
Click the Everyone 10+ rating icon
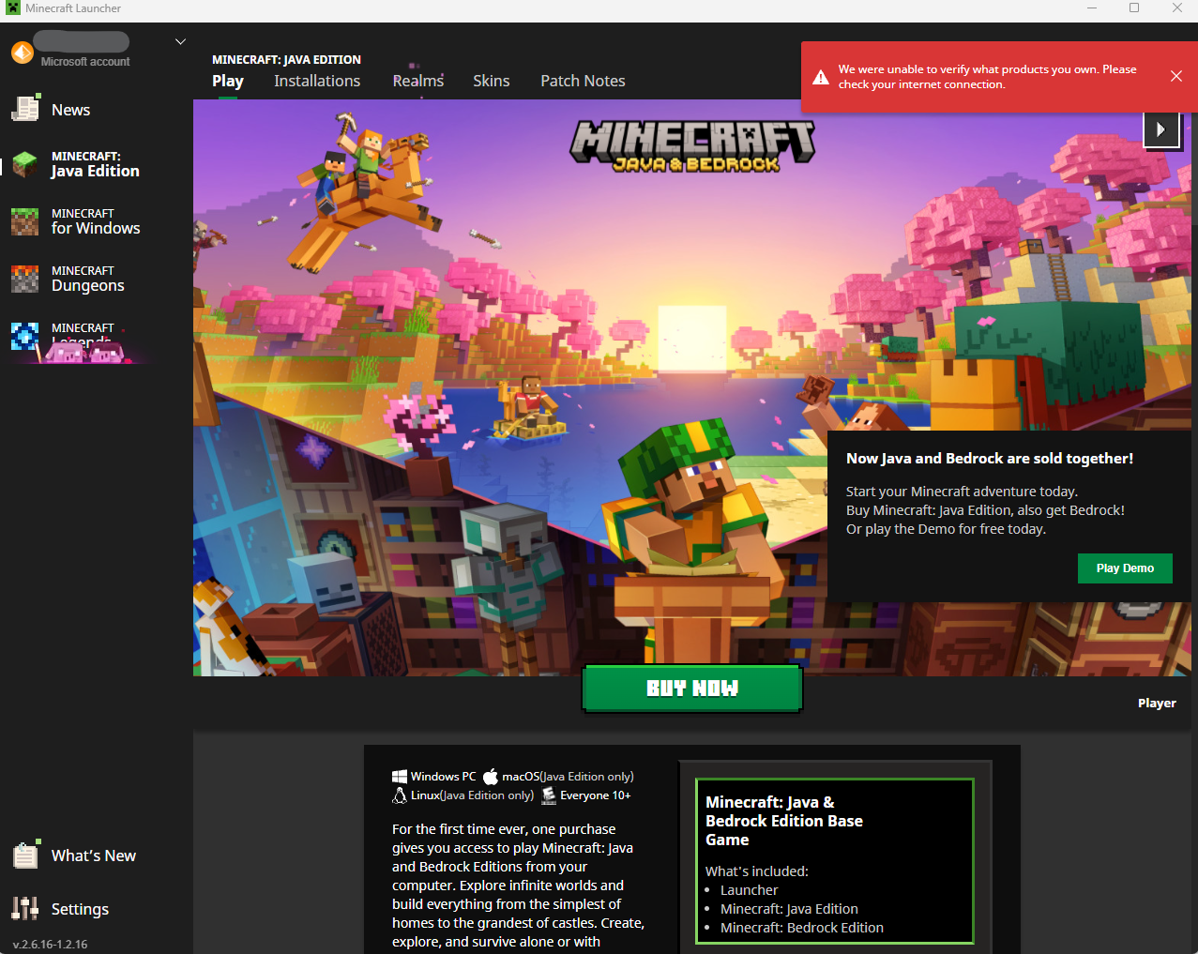pyautogui.click(x=549, y=795)
